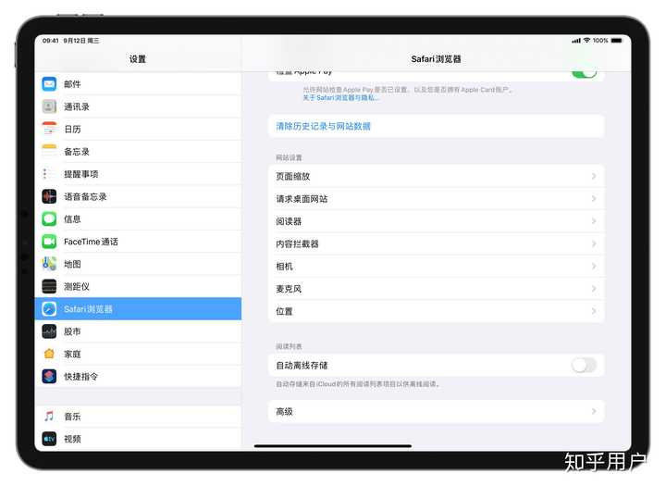Open 位置 row chevron
The image size is (666, 486).
click(x=594, y=311)
